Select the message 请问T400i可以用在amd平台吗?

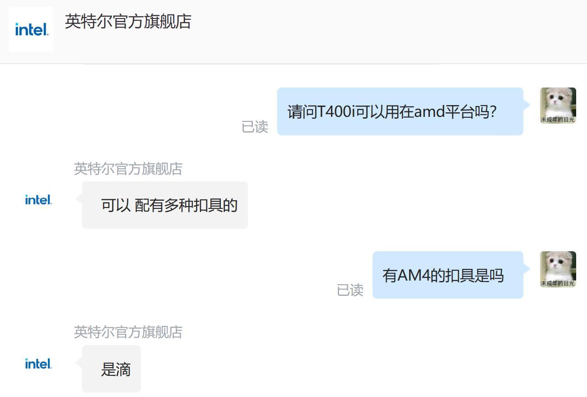pos(400,111)
